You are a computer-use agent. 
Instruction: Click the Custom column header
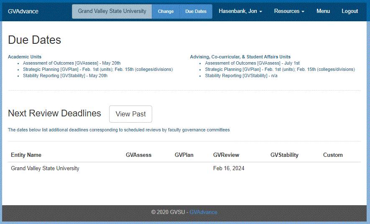coord(333,155)
